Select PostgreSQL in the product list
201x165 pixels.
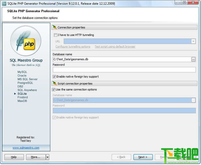pyautogui.click(x=25, y=83)
